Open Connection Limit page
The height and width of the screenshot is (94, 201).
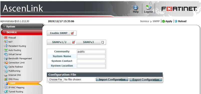[x=16, y=62]
